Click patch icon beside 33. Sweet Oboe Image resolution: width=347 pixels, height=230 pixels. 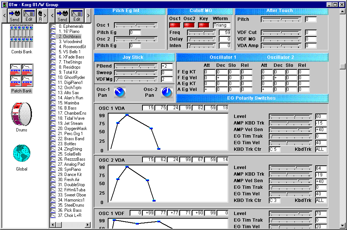click(53, 195)
